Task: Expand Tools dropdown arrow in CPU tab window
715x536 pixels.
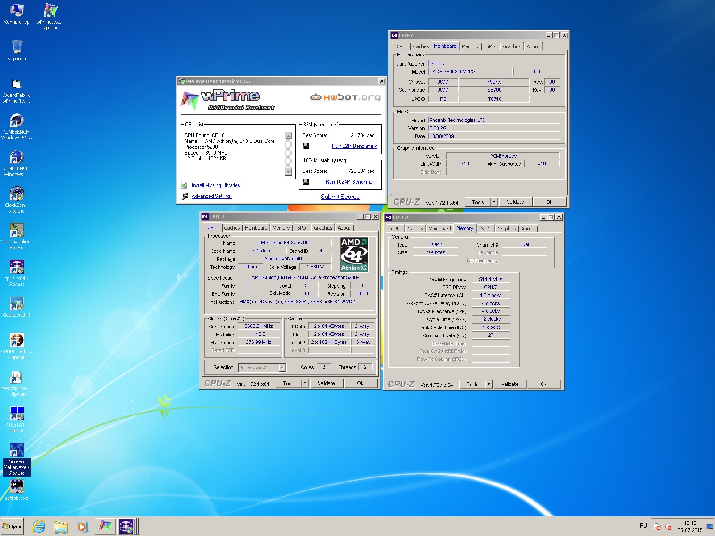Action: 305,383
